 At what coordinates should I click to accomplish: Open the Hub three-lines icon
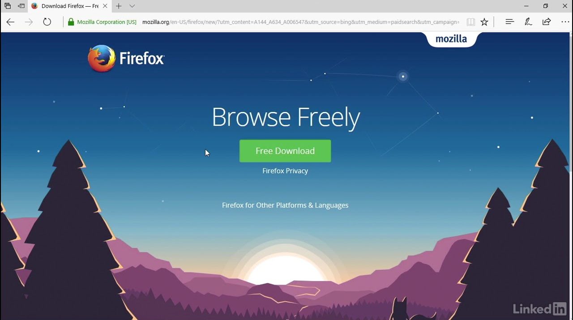pyautogui.click(x=509, y=21)
